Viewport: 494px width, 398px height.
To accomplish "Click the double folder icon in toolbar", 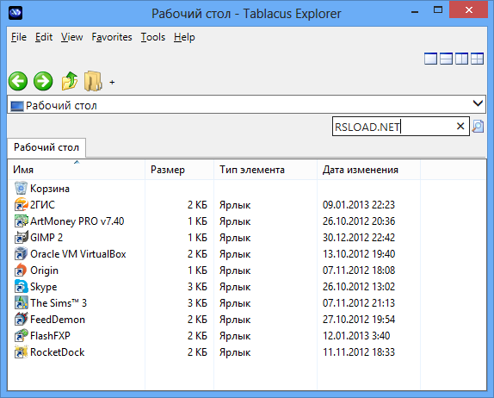I will pyautogui.click(x=93, y=81).
